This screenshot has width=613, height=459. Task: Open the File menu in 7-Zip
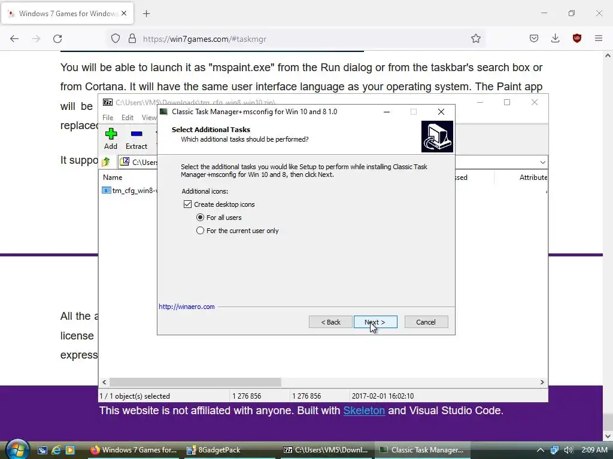[x=108, y=118]
